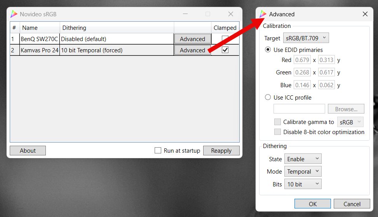The width and height of the screenshot is (378, 217).
Task: Click Browse to choose ICC profile
Action: coord(346,109)
